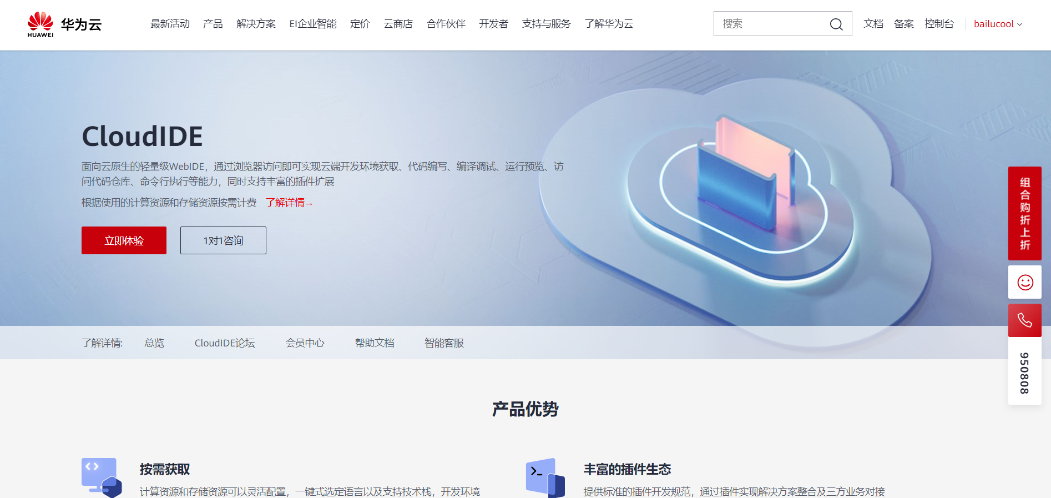The width and height of the screenshot is (1051, 498).
Task: Click the 丰富的插件生态 terminal icon
Action: tap(545, 477)
